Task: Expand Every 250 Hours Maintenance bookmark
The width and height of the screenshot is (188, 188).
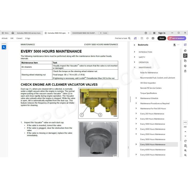Action: 136,113
